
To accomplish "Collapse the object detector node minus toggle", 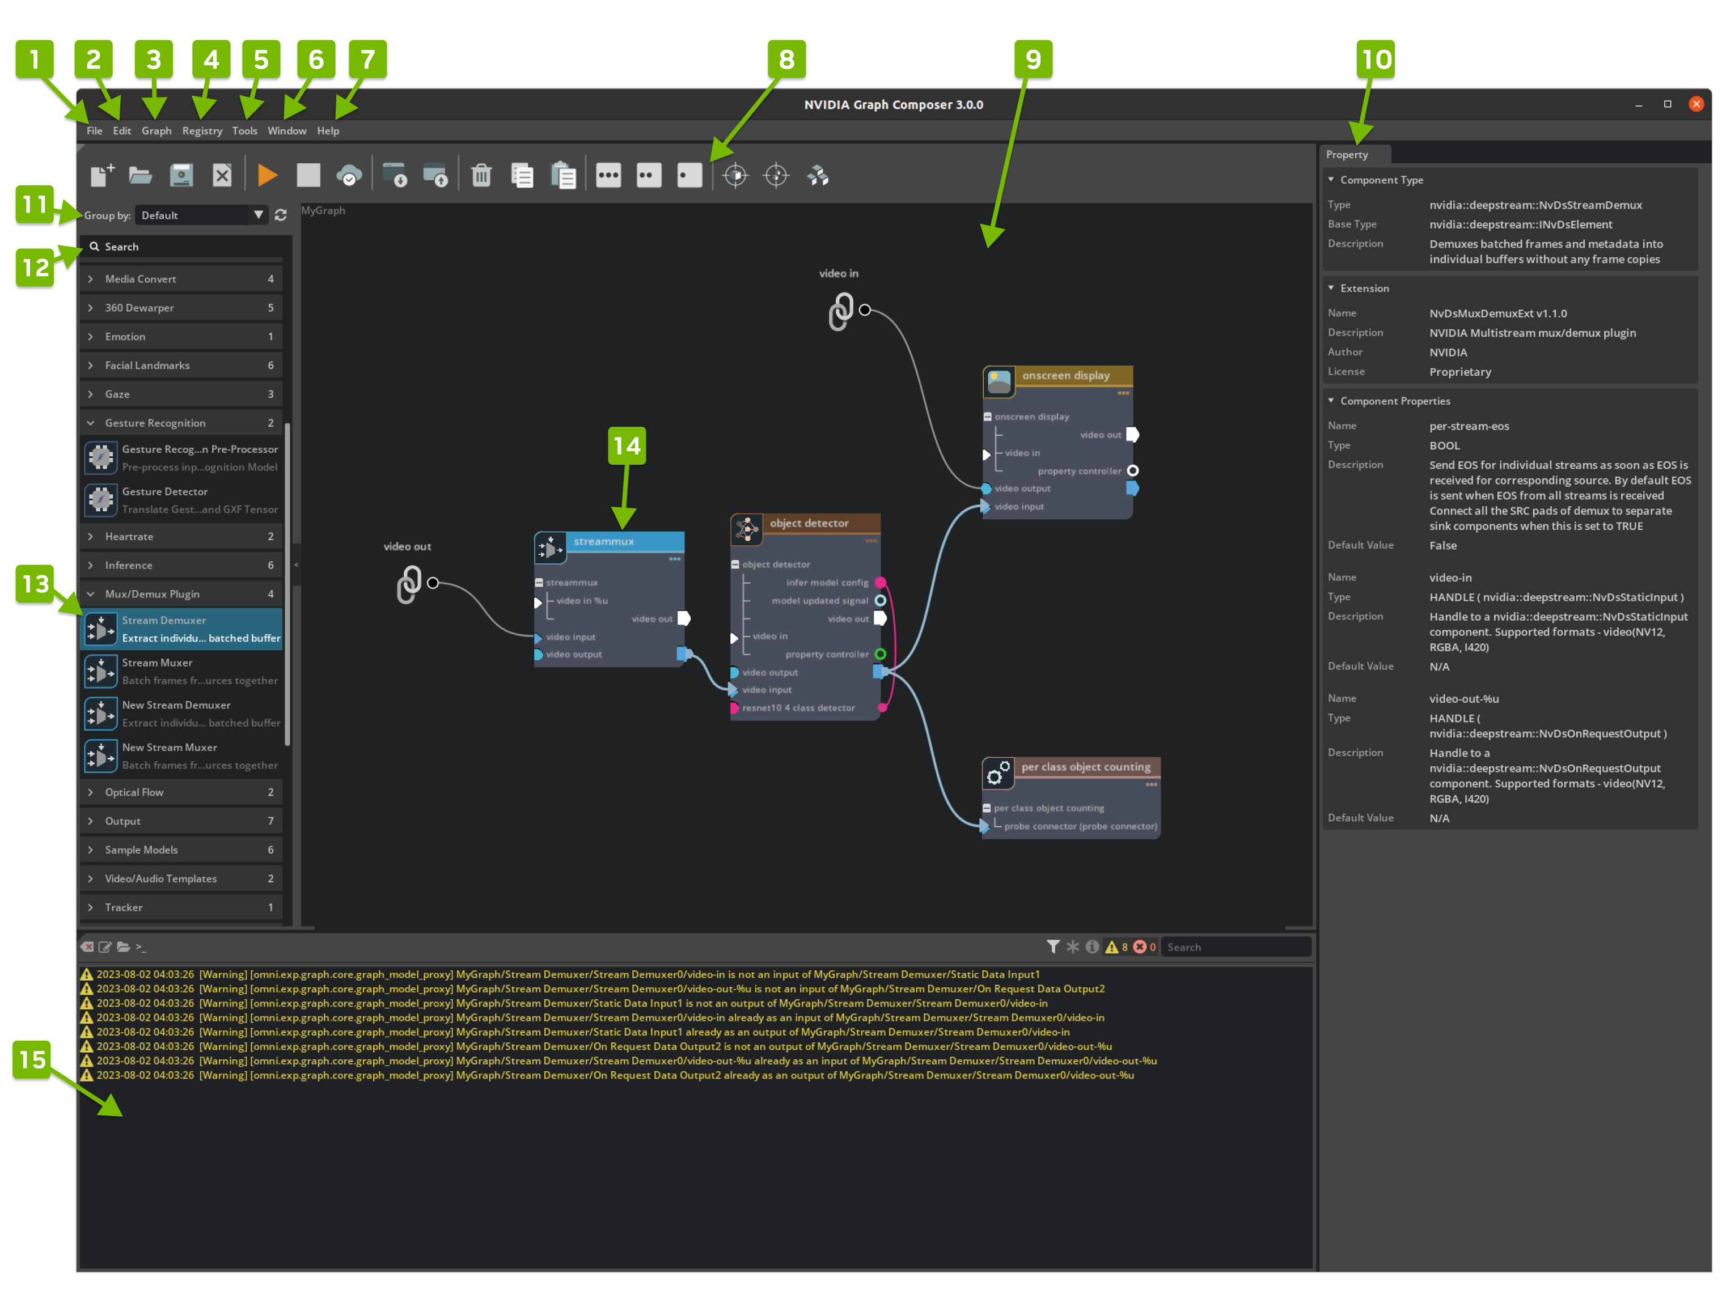I will [735, 564].
